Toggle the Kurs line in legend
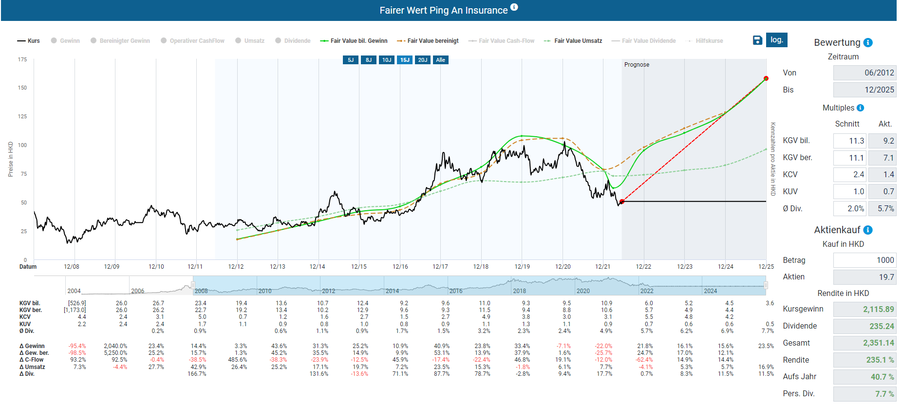Screen dimensions: 902x405 [29, 41]
